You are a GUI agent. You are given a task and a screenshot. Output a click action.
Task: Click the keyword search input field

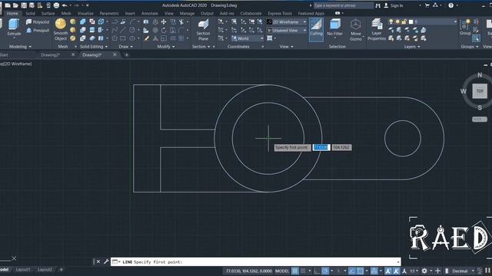(x=344, y=5)
